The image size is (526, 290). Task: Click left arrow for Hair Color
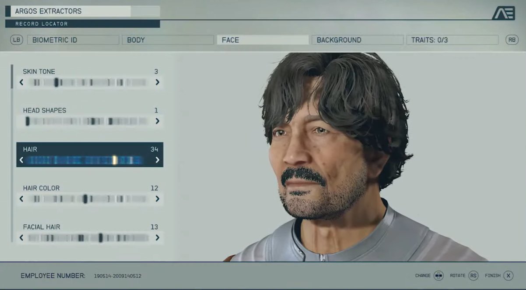pos(21,199)
